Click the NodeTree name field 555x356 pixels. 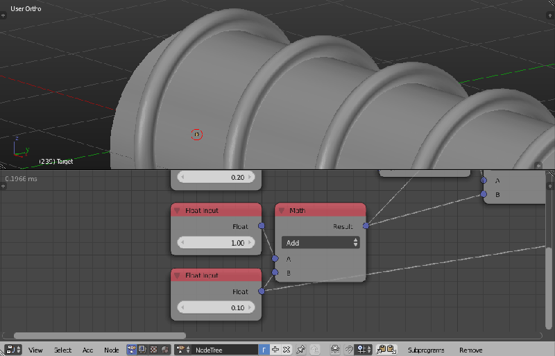[225, 350]
